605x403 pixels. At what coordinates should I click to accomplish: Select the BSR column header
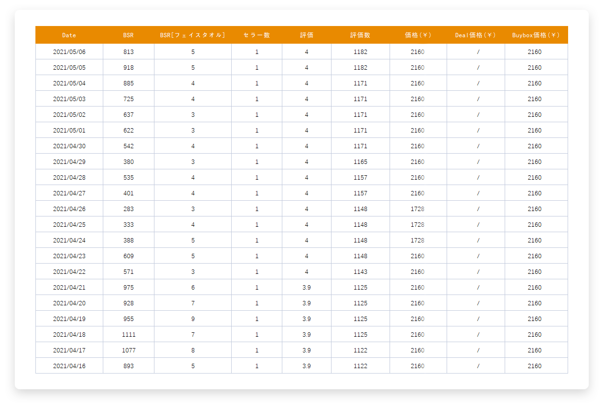128,35
